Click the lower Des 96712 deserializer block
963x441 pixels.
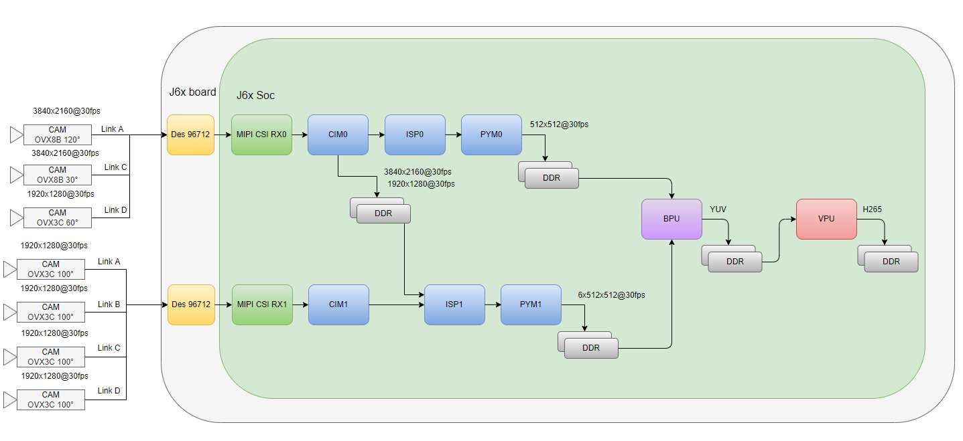pyautogui.click(x=190, y=304)
